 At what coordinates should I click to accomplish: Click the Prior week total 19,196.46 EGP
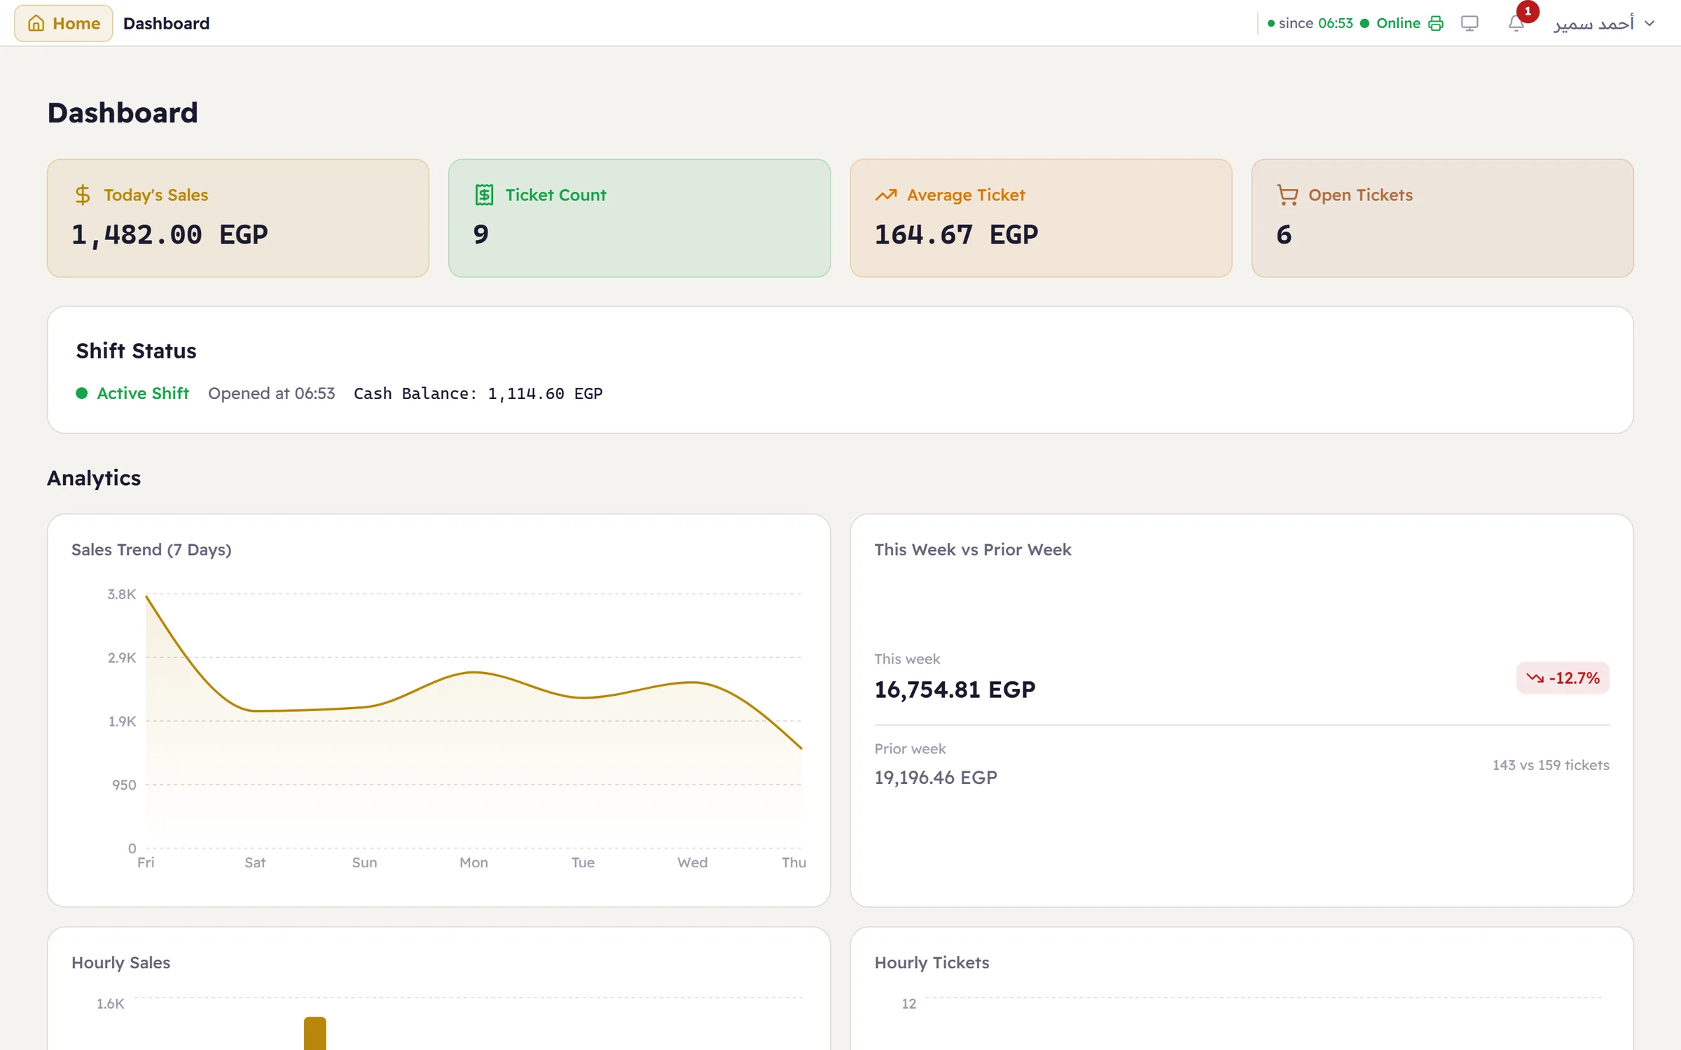click(x=936, y=777)
